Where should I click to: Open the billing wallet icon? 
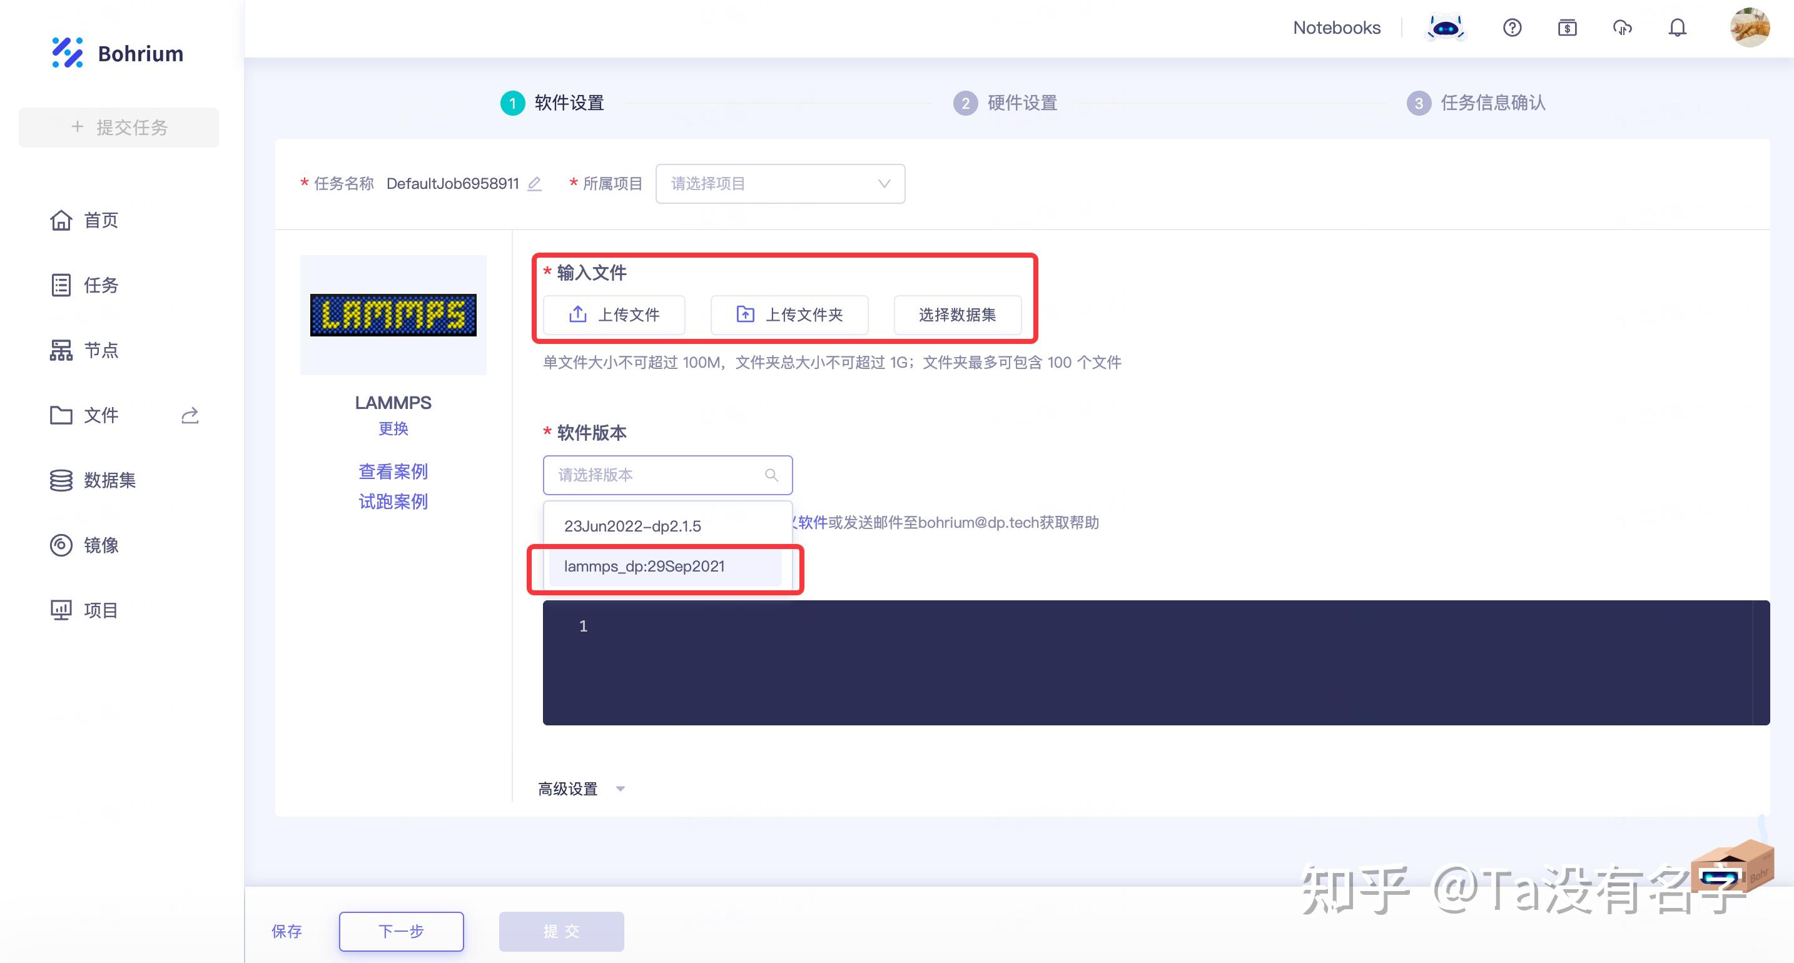(x=1567, y=27)
